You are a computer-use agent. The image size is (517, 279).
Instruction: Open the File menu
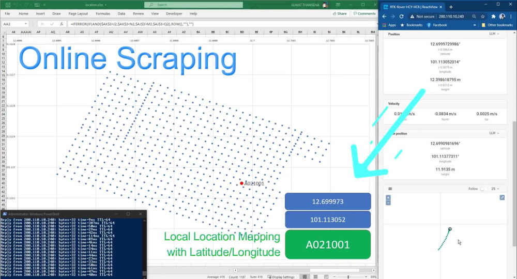click(7, 14)
